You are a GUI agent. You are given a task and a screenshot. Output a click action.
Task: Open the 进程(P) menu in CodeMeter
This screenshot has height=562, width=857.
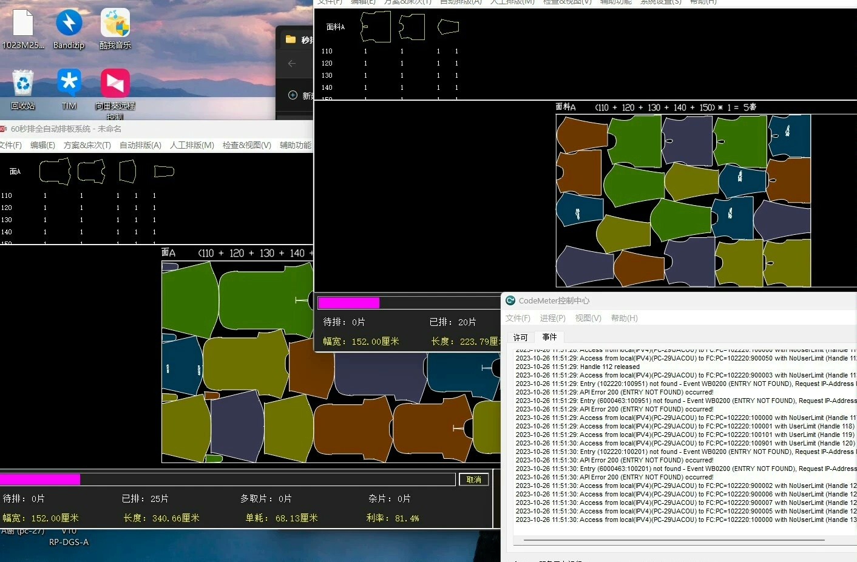pyautogui.click(x=552, y=318)
